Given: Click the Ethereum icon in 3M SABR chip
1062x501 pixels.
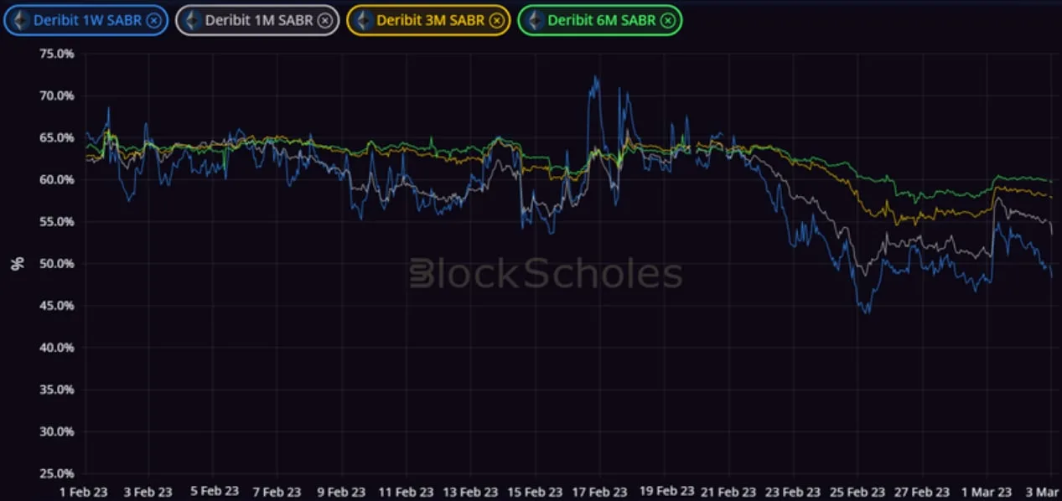Looking at the screenshot, I should [364, 21].
